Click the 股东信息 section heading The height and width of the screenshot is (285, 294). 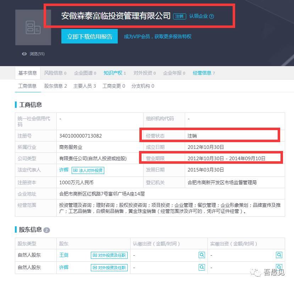[x=30, y=229]
